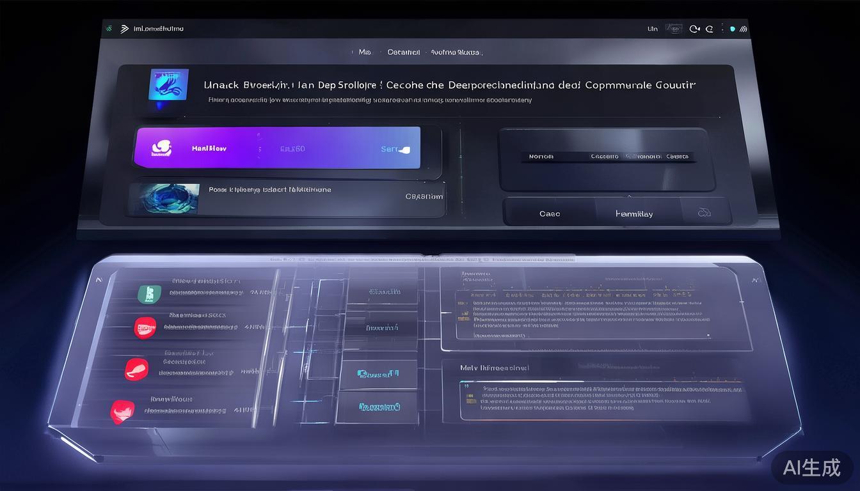Toggle the Sert switch on the purple card

[x=403, y=150]
